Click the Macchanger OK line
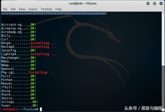165x112 pixels. point(19,58)
